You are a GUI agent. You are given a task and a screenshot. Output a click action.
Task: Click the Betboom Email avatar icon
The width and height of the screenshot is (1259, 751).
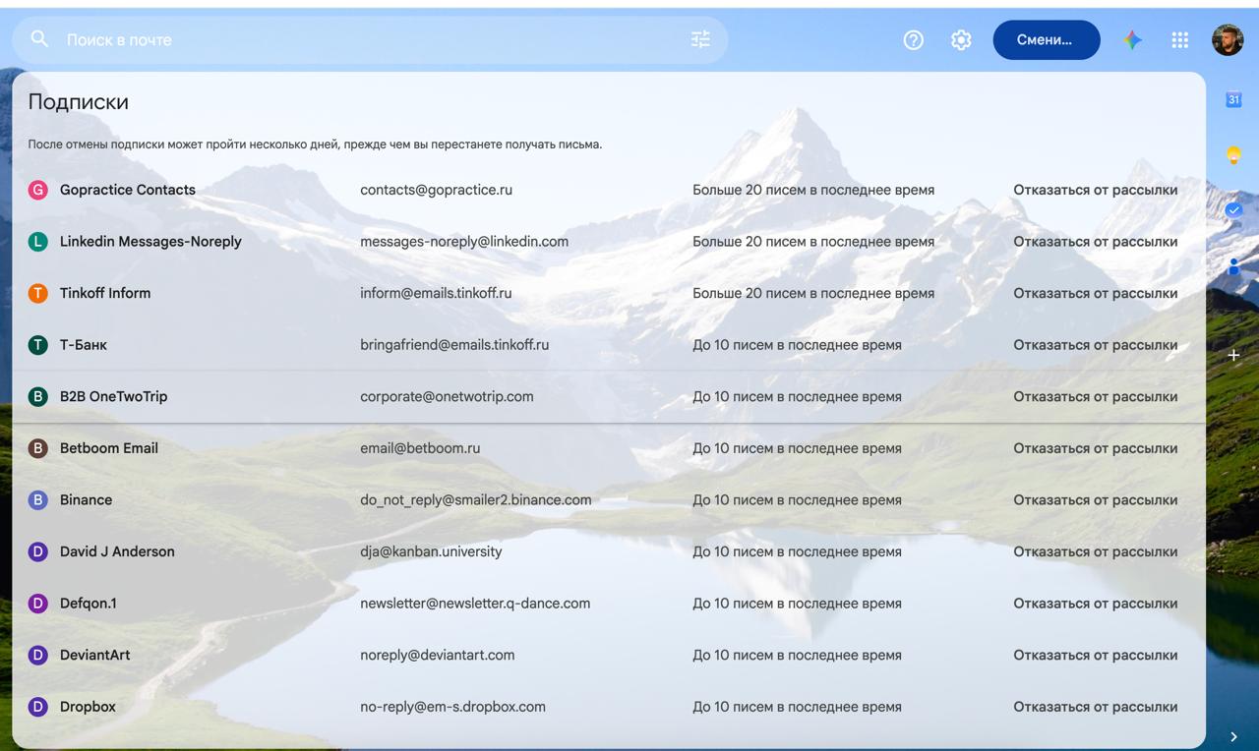click(x=38, y=448)
